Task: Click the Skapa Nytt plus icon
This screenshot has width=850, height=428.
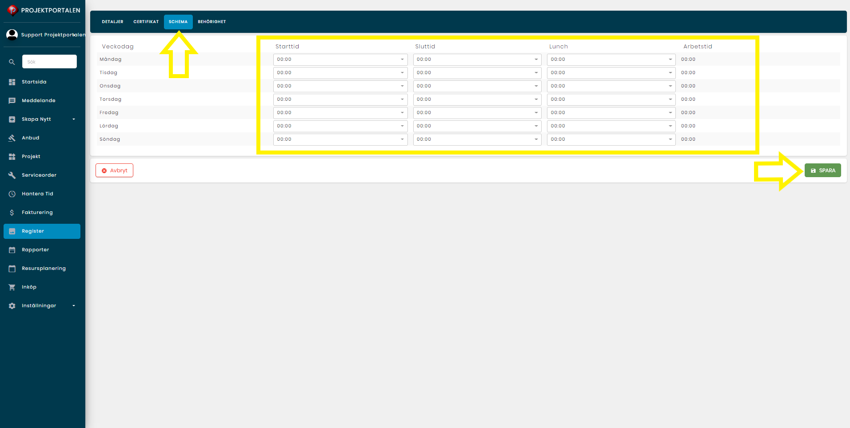Action: click(12, 119)
